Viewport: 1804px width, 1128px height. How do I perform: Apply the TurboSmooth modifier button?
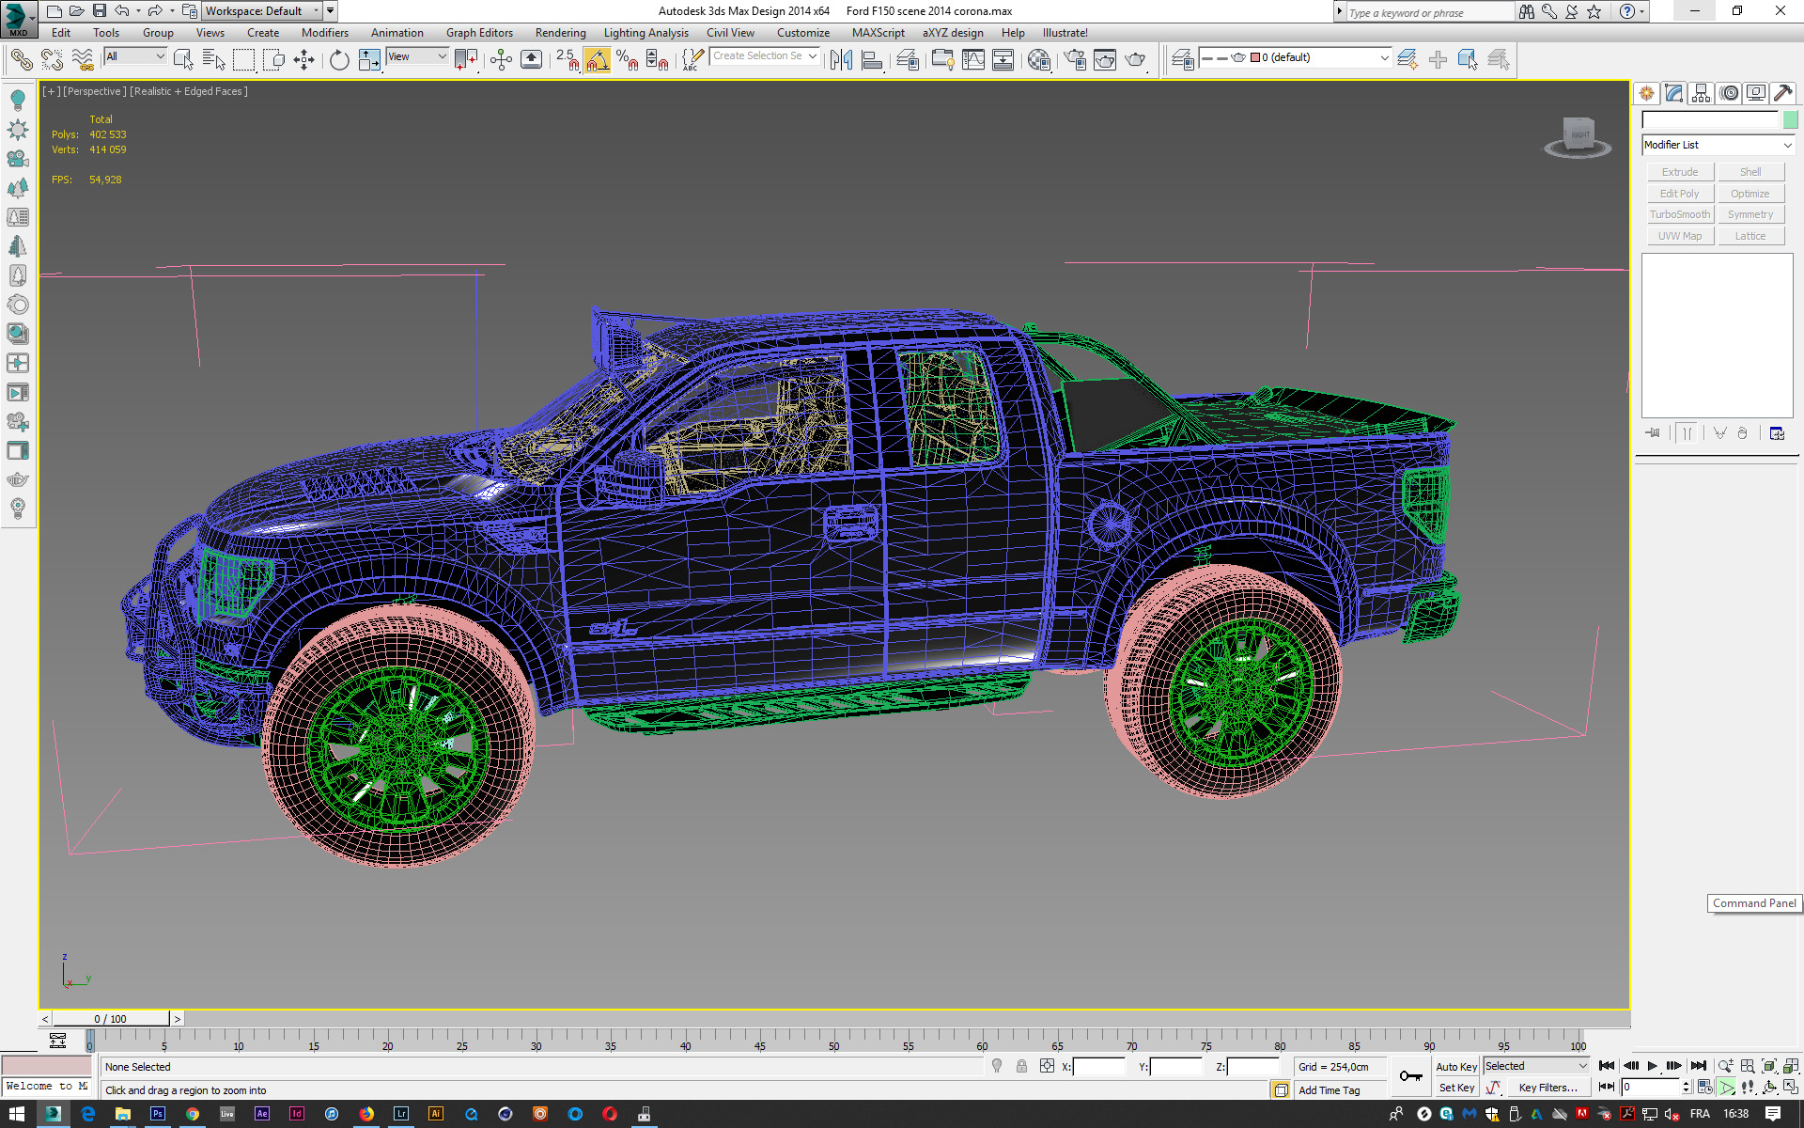(1680, 214)
